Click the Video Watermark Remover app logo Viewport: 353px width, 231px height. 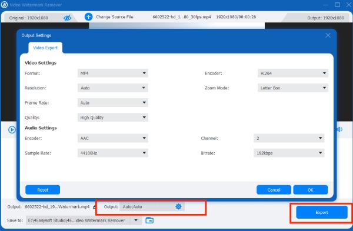(x=4, y=5)
